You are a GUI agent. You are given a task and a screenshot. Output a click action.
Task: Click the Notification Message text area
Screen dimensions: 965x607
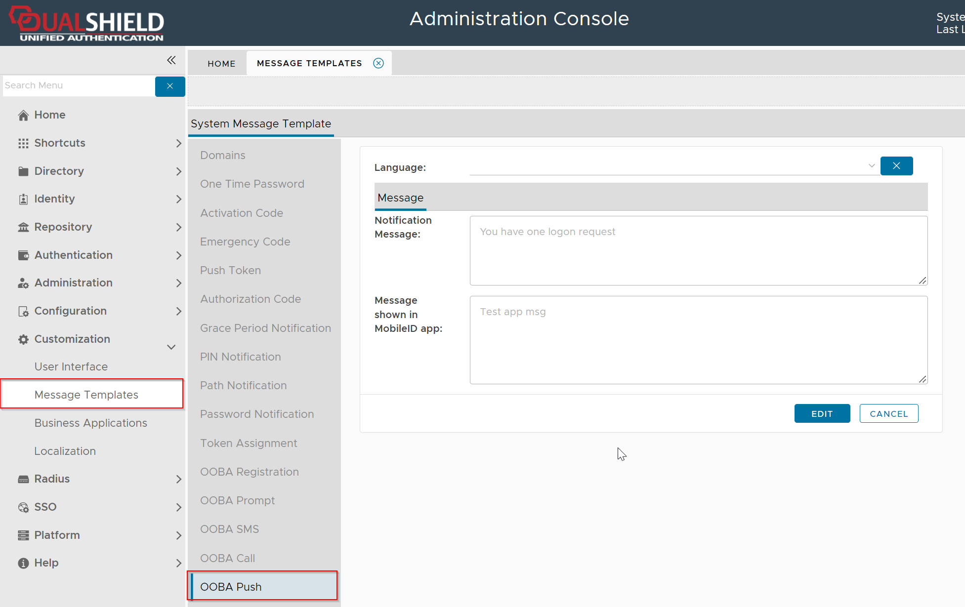click(698, 250)
